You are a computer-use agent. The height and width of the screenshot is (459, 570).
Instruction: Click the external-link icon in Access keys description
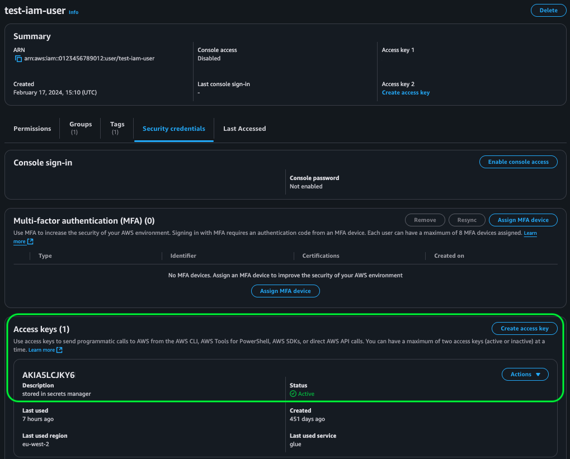click(x=60, y=349)
